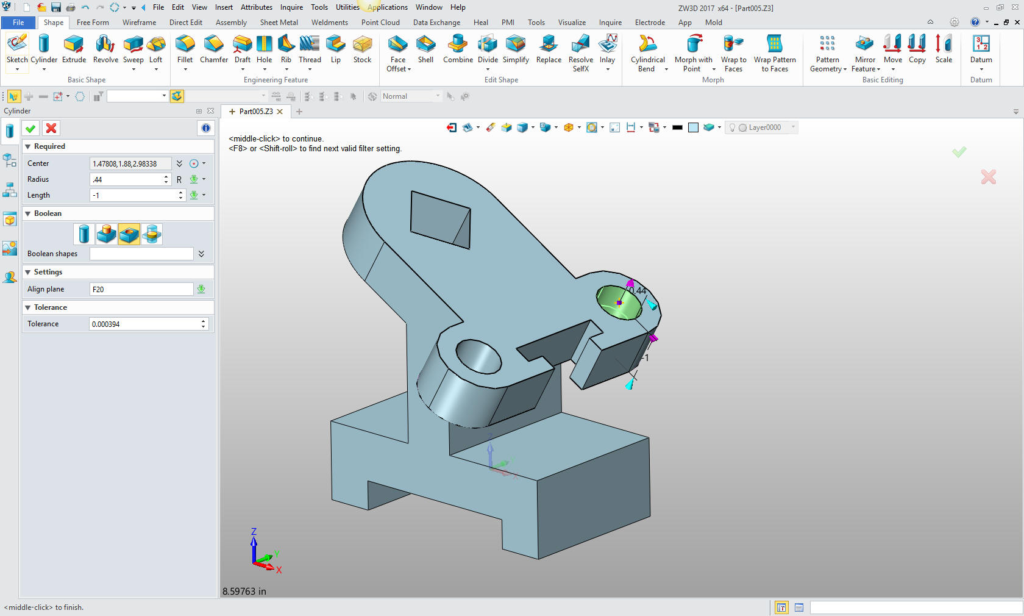1024x616 pixels.
Task: Add a new document tab
Action: (299, 112)
